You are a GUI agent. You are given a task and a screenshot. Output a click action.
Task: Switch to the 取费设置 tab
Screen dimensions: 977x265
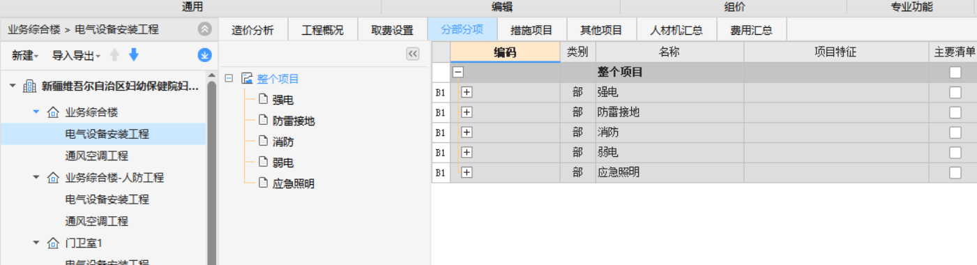[392, 30]
